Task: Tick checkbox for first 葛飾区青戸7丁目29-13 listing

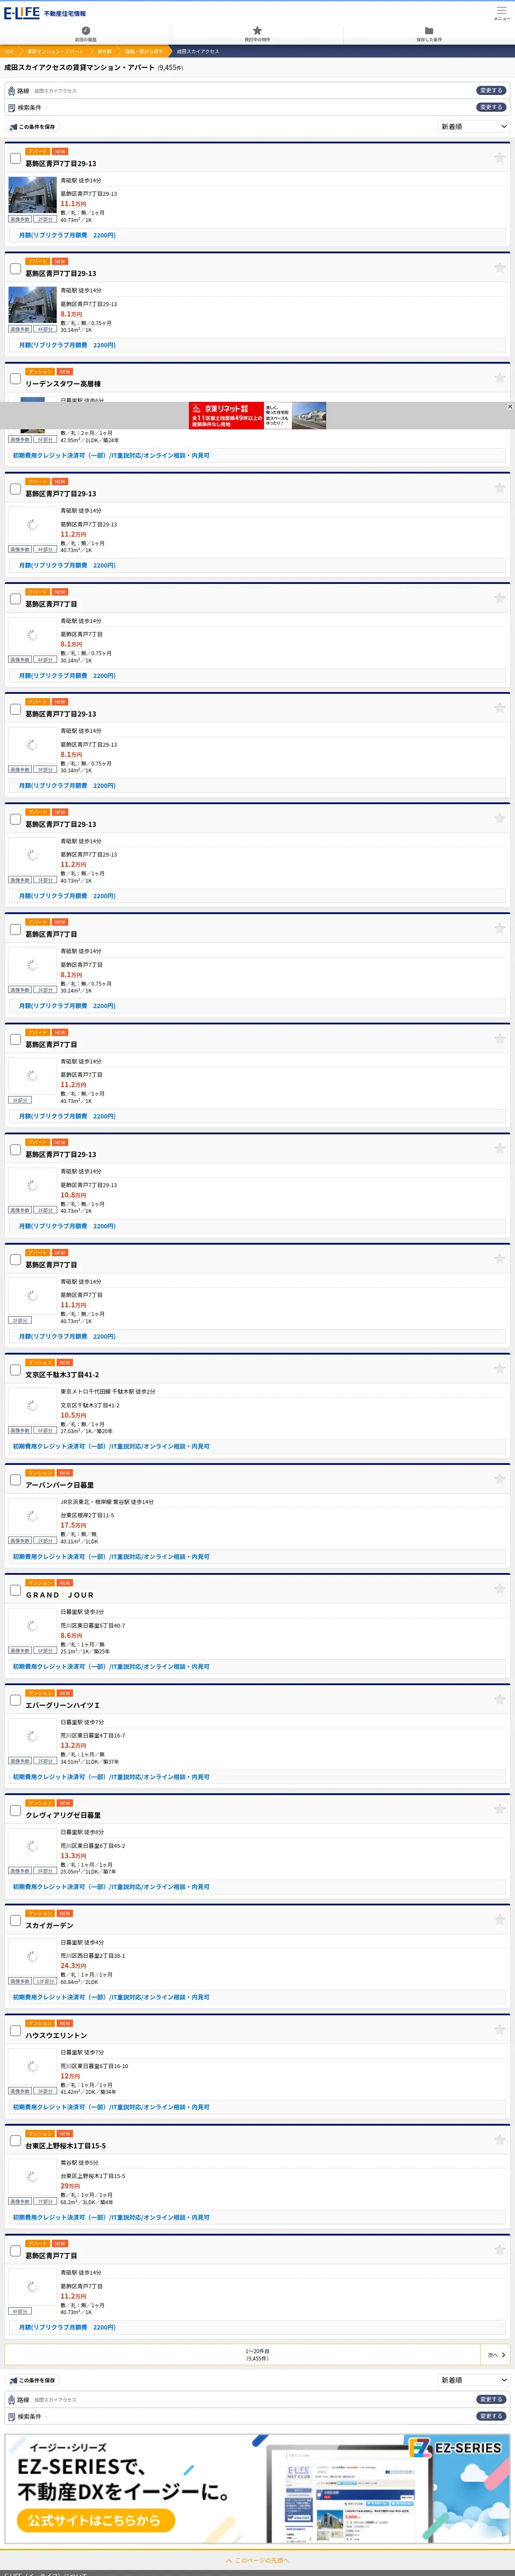Action: pos(15,158)
